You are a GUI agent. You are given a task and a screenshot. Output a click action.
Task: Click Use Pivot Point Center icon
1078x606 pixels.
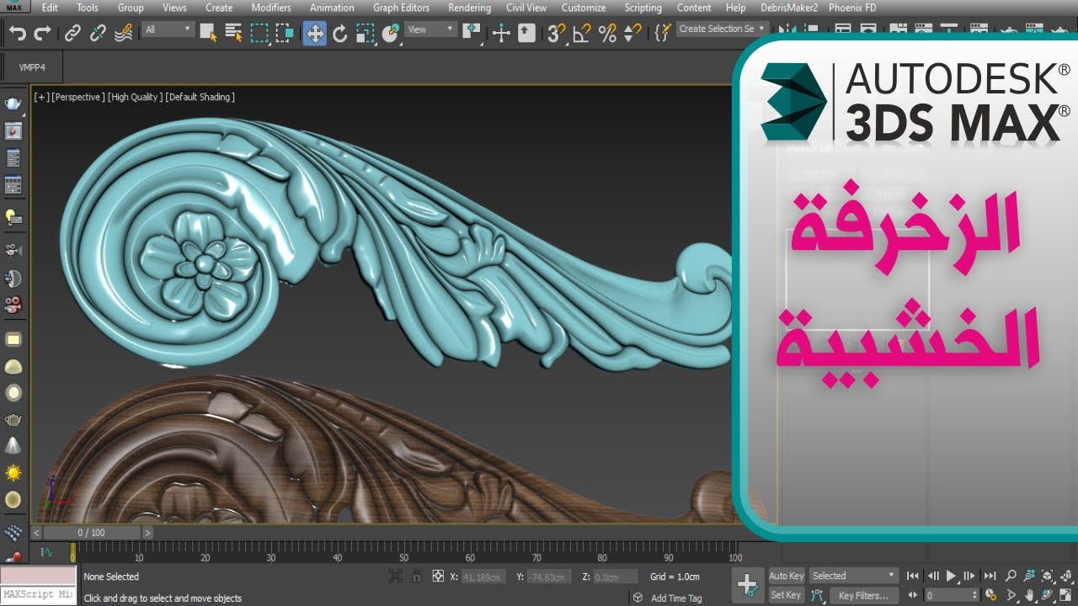[472, 34]
